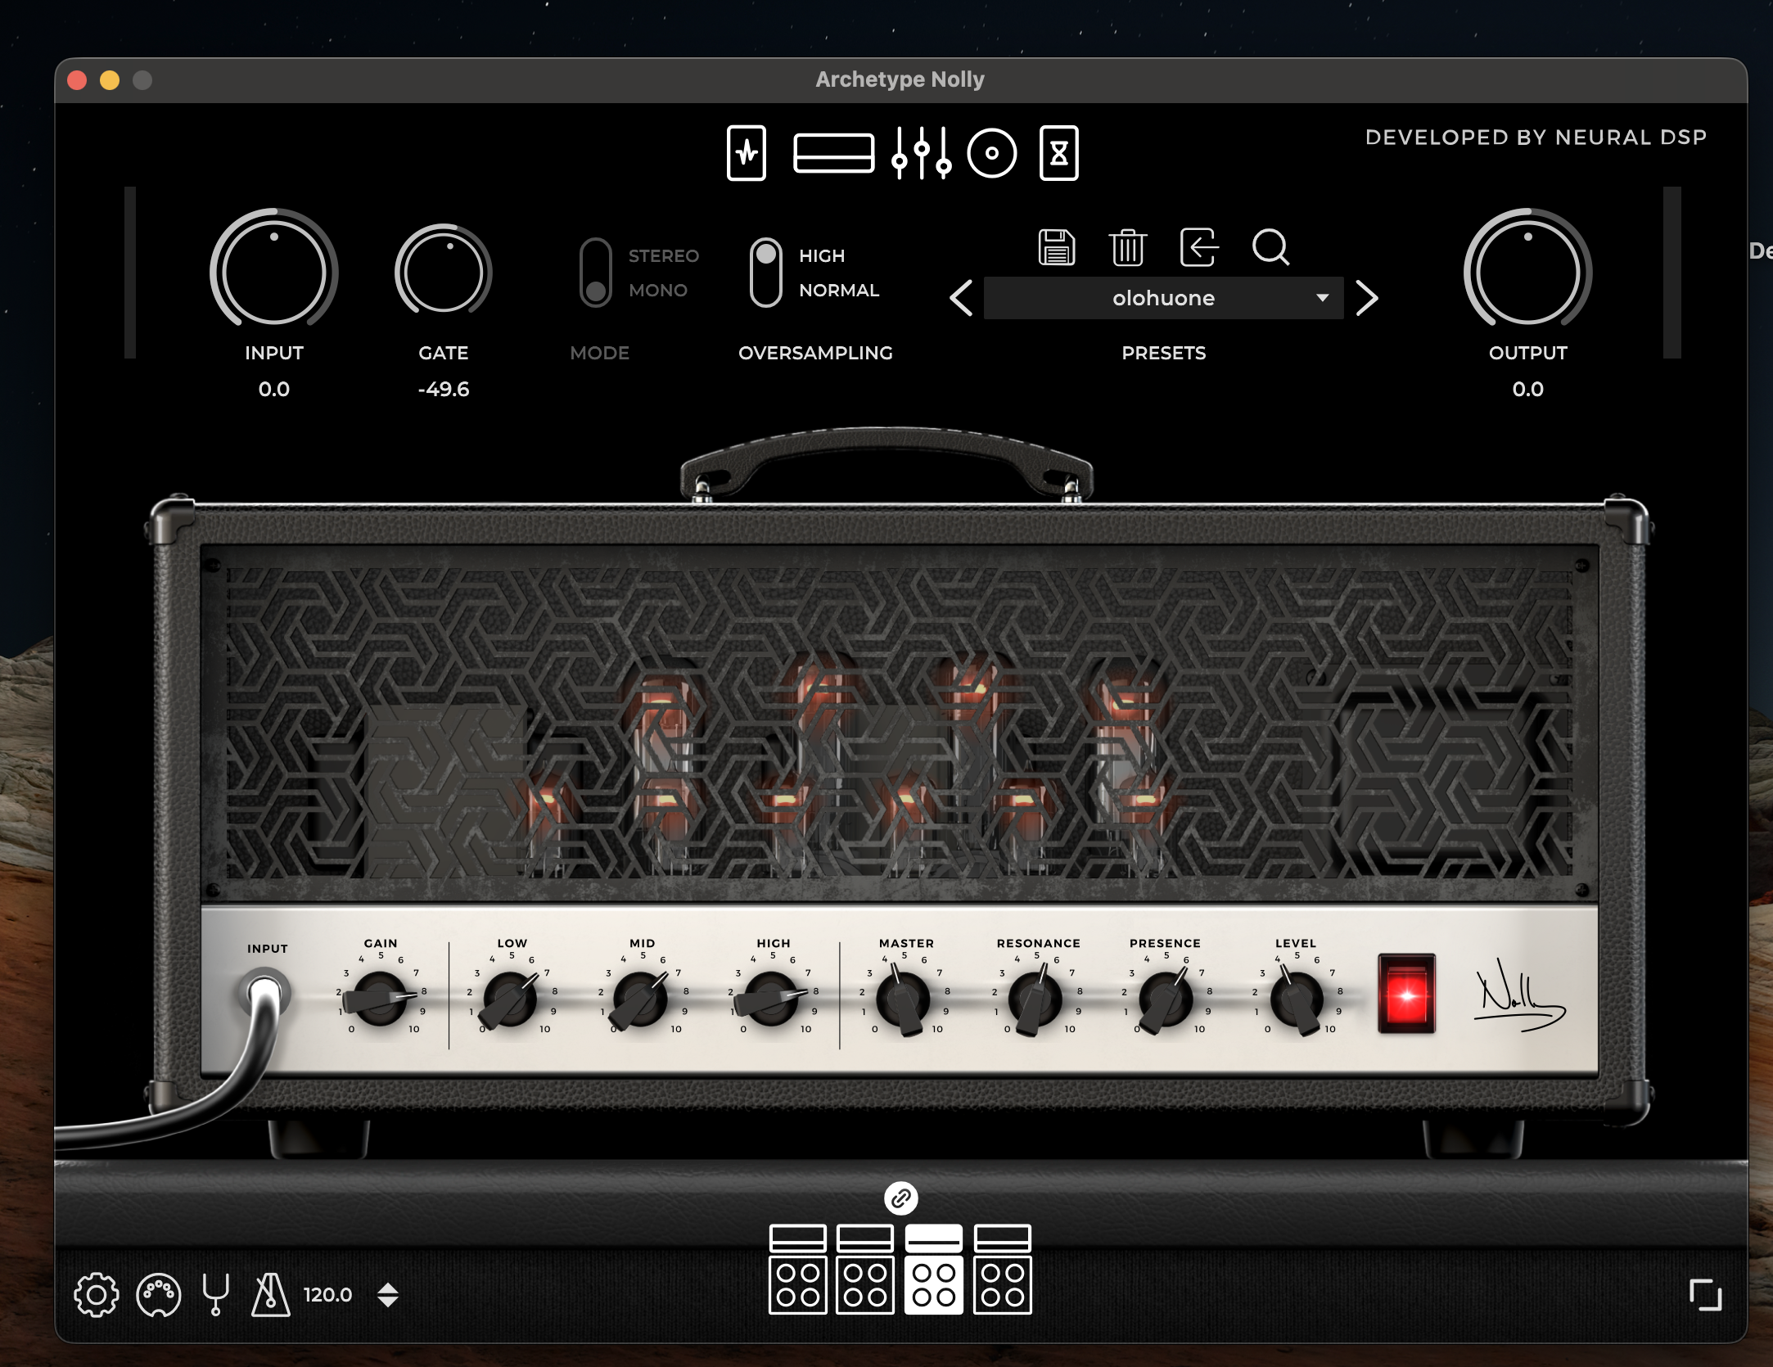This screenshot has height=1367, width=1773.
Task: Open the pedals section icon
Action: point(746,153)
